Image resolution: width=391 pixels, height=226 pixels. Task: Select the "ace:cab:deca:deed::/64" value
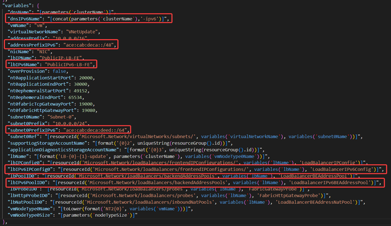(95, 130)
